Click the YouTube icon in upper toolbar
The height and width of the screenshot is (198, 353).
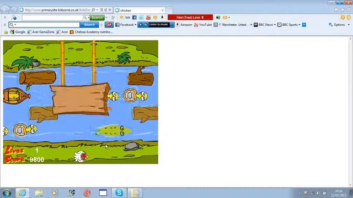(148, 17)
